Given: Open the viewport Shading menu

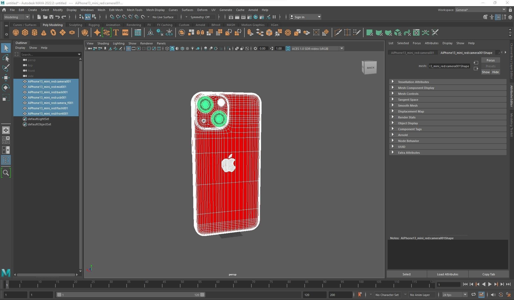Looking at the screenshot, I should pos(103,43).
